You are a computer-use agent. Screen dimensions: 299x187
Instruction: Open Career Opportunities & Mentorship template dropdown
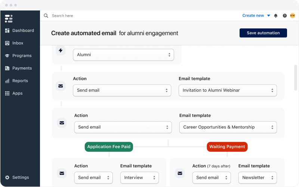(x=228, y=127)
